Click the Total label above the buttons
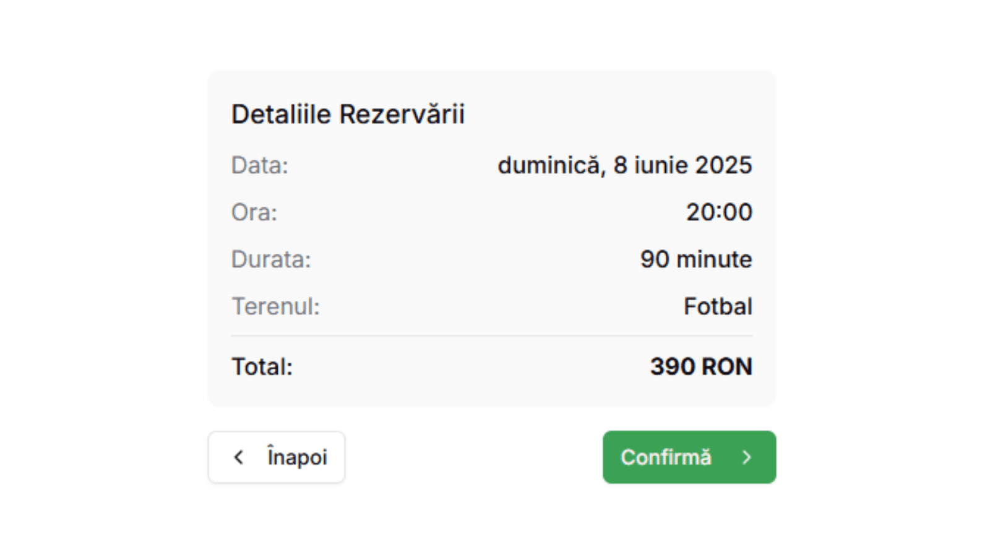The image size is (990, 557). (x=262, y=366)
